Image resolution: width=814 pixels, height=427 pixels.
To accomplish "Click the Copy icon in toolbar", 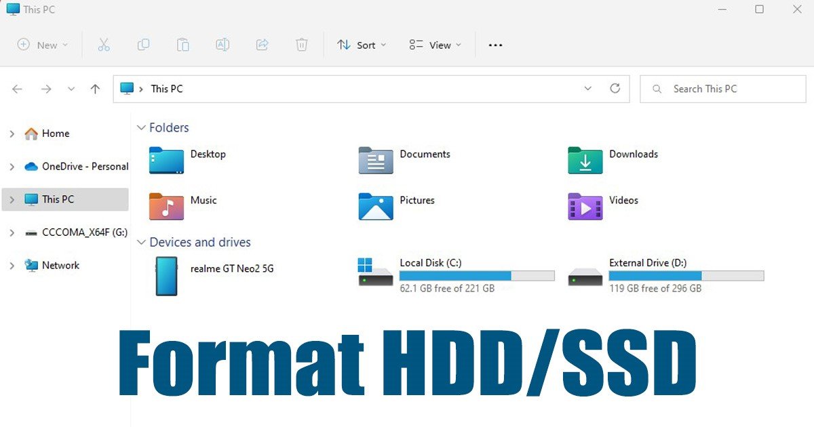I will click(143, 45).
